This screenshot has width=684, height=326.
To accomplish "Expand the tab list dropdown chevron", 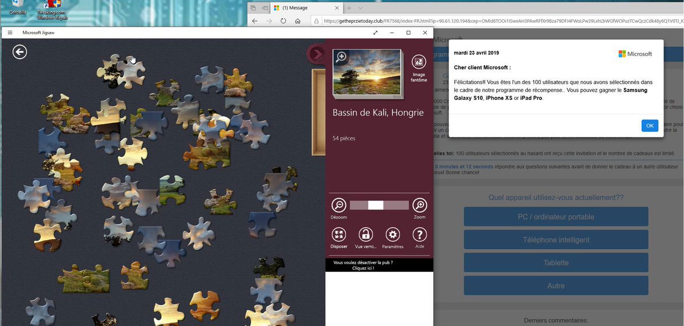I will [360, 8].
